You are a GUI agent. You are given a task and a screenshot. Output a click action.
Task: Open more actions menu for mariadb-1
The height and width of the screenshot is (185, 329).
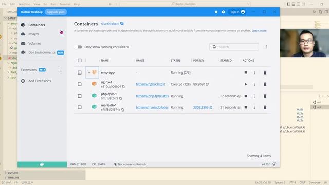click(x=254, y=107)
